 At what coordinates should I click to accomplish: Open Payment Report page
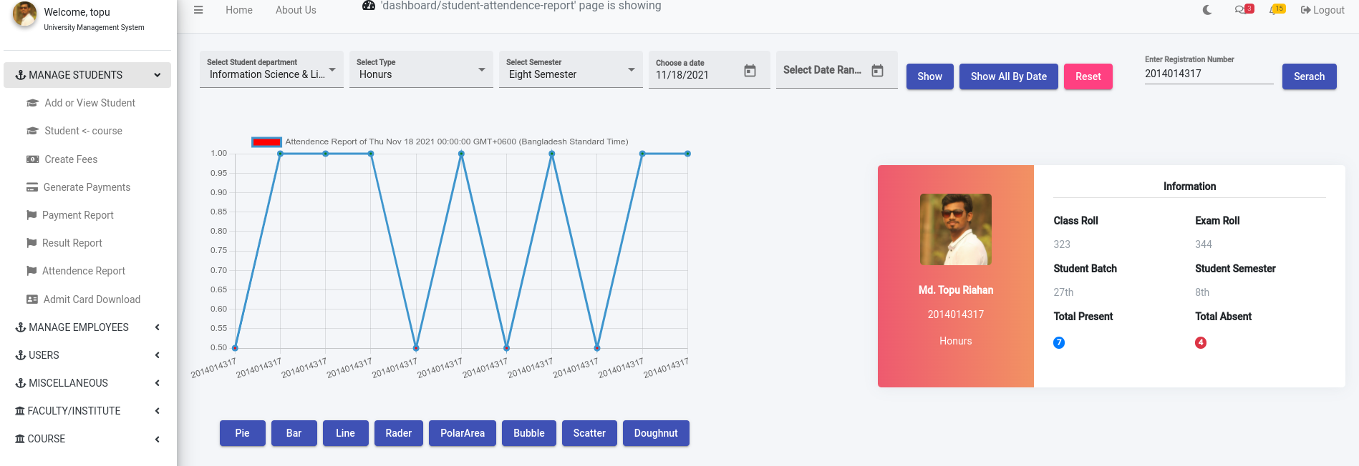(x=77, y=215)
